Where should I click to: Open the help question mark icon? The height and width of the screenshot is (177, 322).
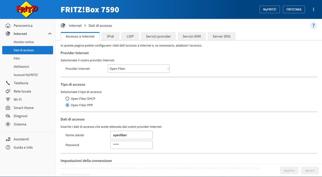click(314, 25)
